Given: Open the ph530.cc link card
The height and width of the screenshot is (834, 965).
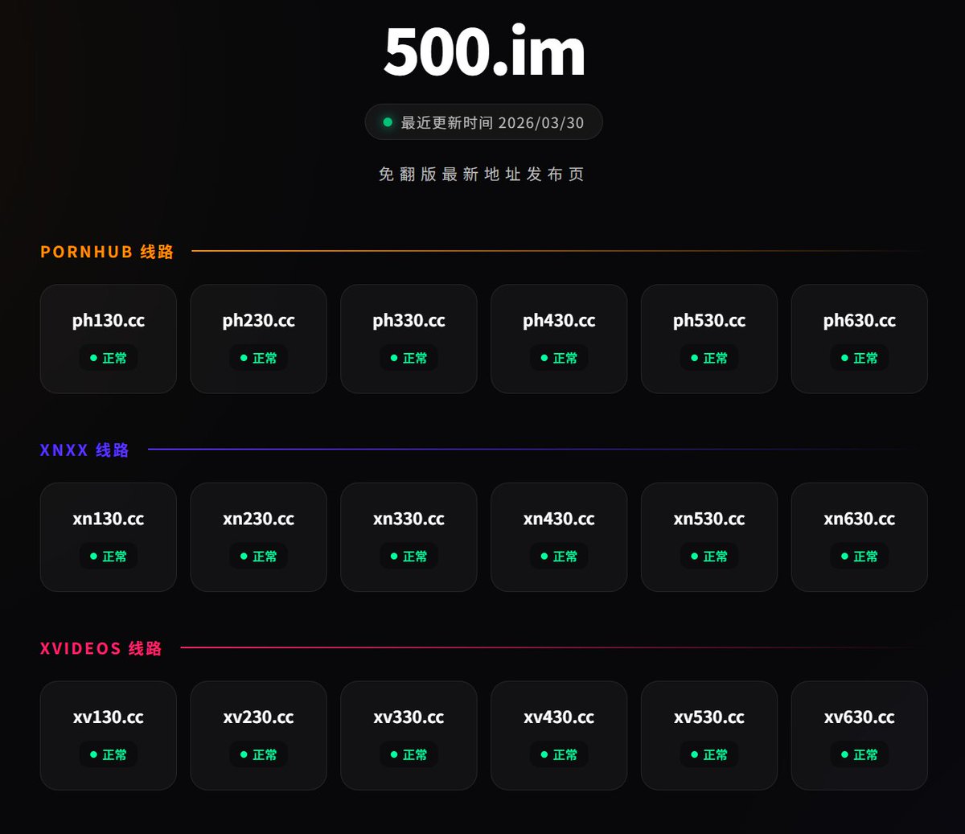Looking at the screenshot, I should tap(709, 339).
